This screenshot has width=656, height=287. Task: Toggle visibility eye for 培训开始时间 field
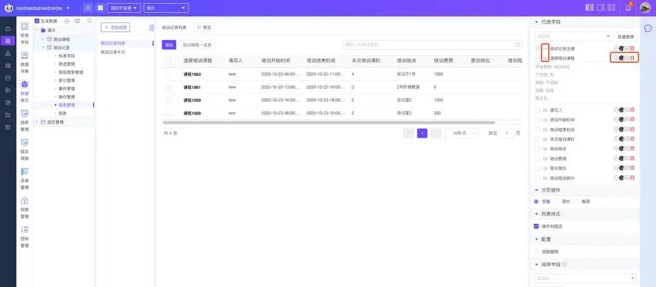[x=545, y=120]
